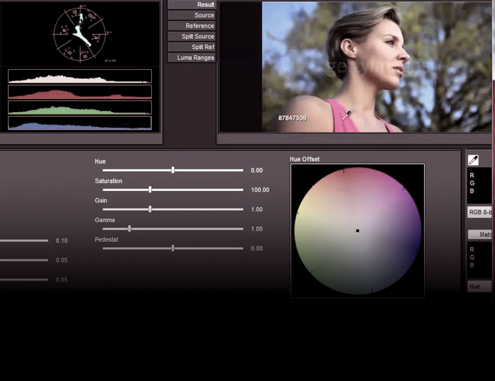This screenshot has height=381, width=495.
Task: Select the Split Source view
Action: pyautogui.click(x=192, y=37)
